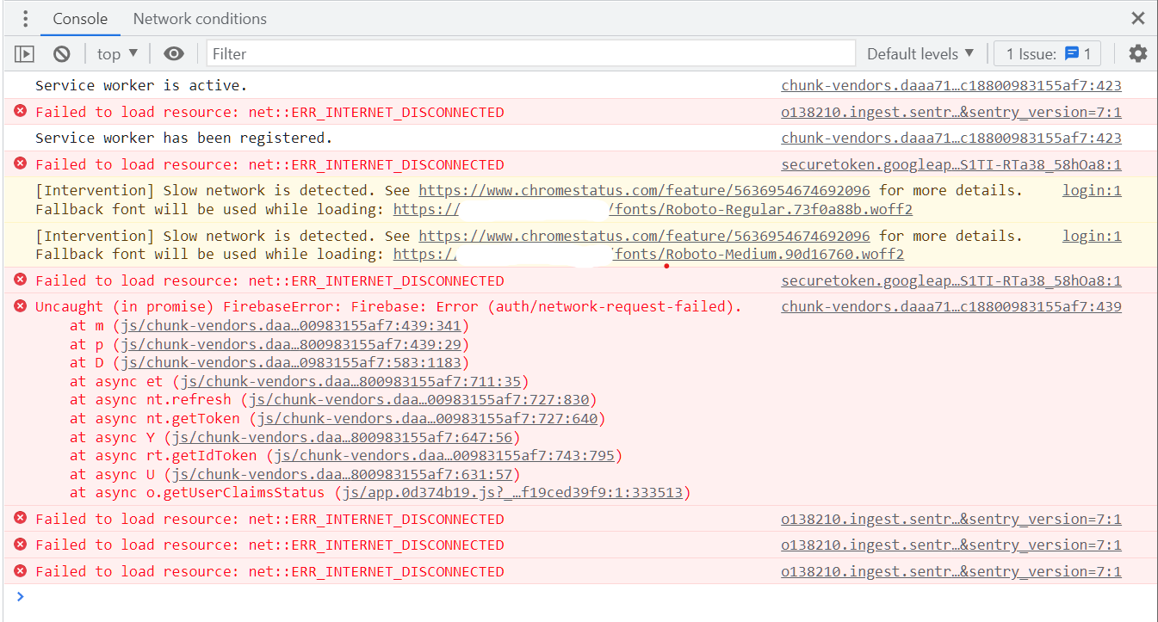Image resolution: width=1158 pixels, height=622 pixels.
Task: Create a live expression with eye icon
Action: (x=174, y=53)
